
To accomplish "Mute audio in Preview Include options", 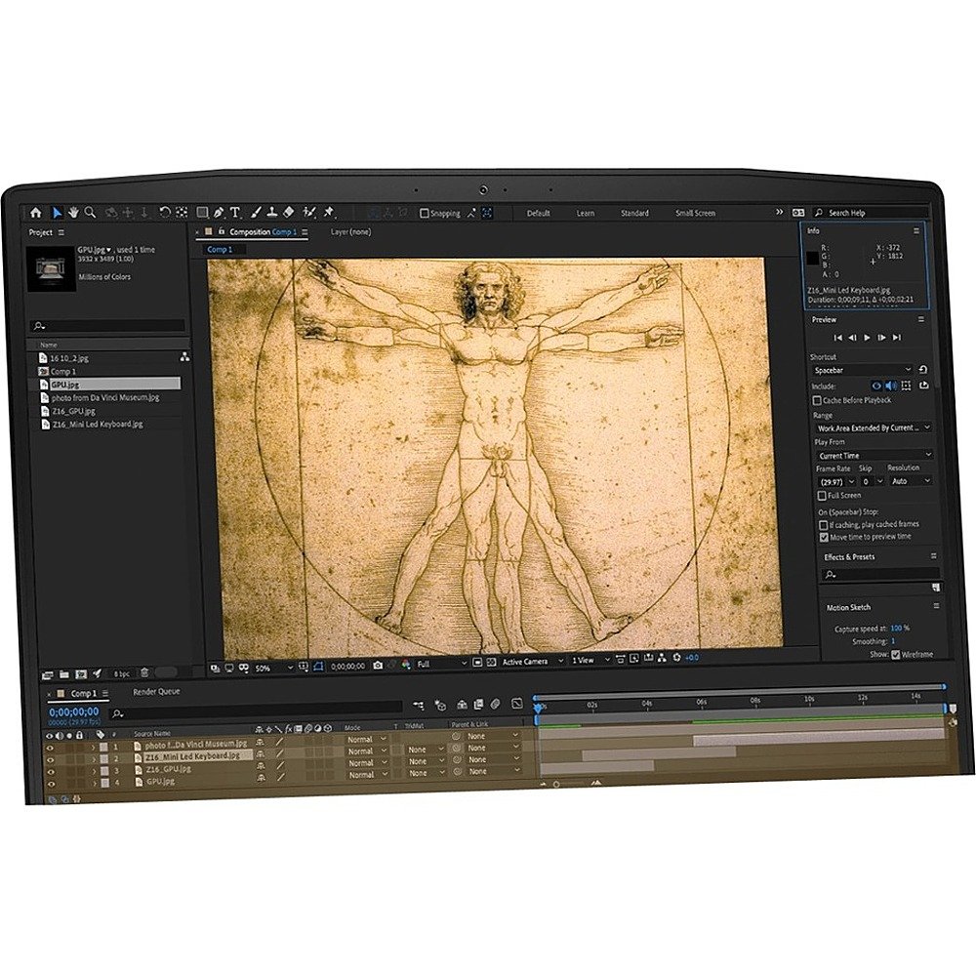I will click(890, 386).
